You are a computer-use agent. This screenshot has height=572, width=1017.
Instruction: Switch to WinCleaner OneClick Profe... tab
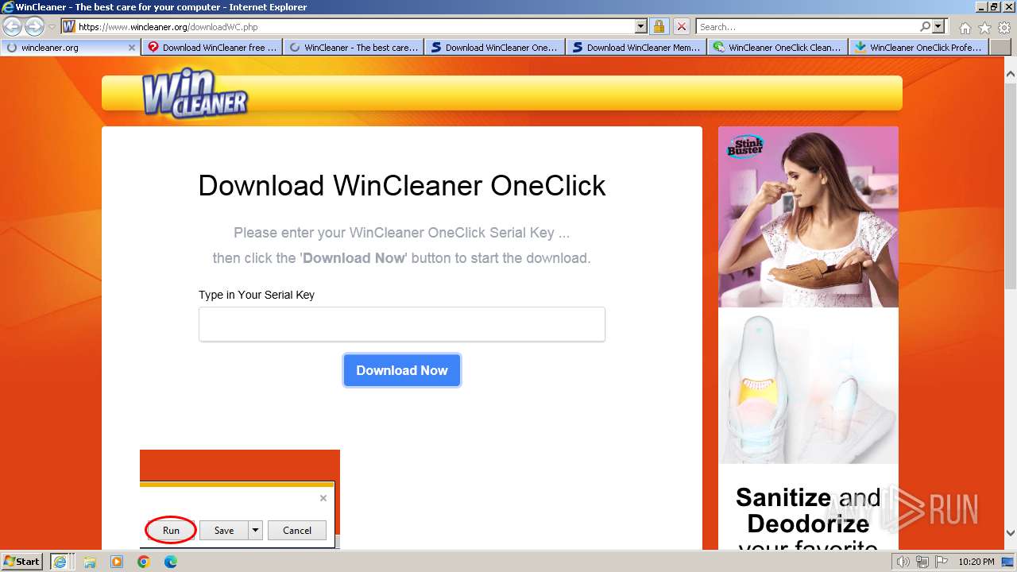coord(919,48)
